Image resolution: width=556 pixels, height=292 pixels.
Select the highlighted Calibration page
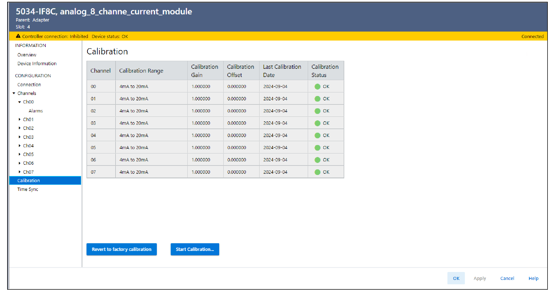coord(45,180)
